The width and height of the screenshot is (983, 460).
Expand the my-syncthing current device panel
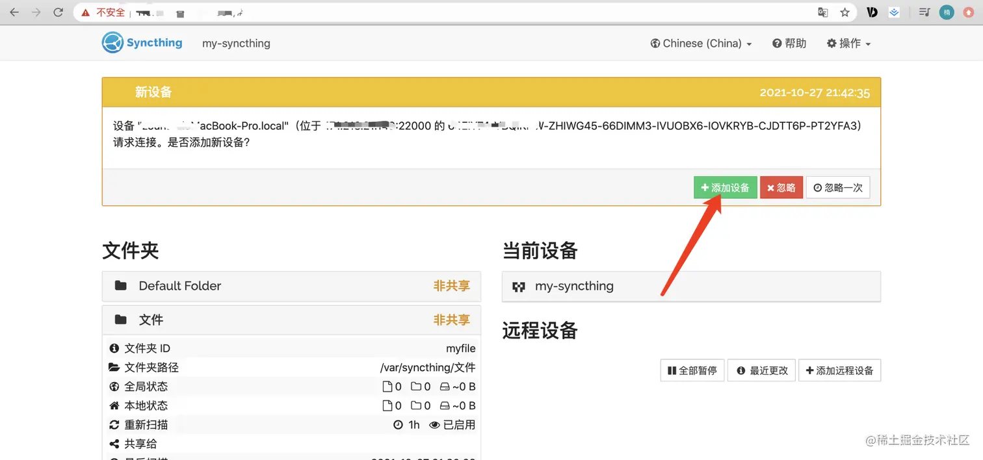(691, 287)
